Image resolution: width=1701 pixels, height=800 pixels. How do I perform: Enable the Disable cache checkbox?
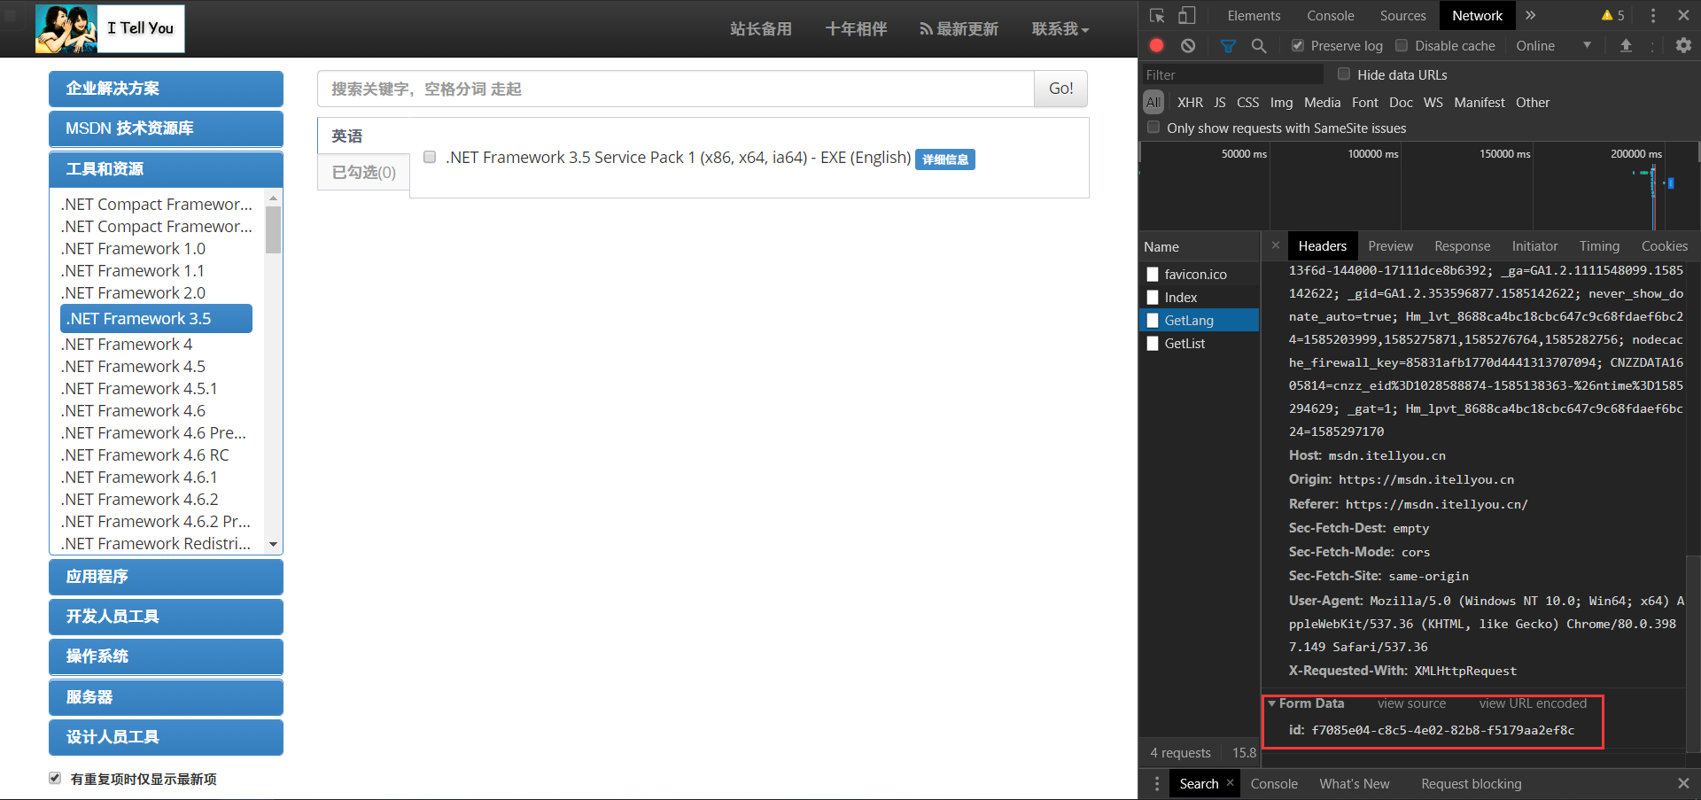click(1402, 45)
